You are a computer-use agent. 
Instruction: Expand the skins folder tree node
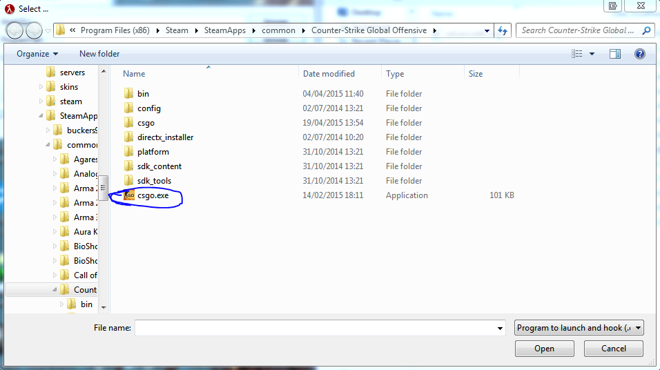pos(41,87)
